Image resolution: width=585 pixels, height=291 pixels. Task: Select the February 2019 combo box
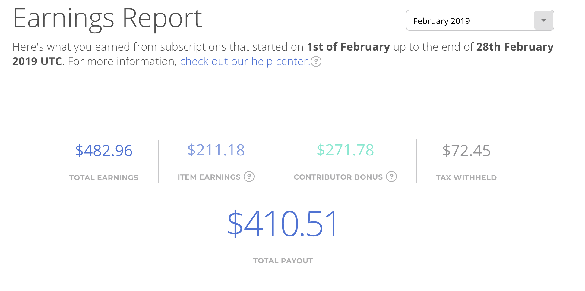click(480, 20)
